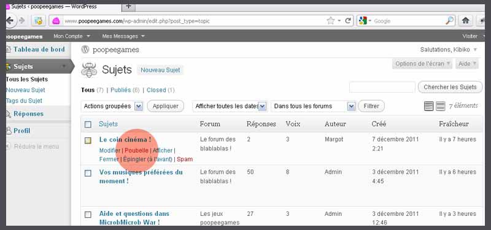
Task: Sort by Sujets column header
Action: (109, 124)
